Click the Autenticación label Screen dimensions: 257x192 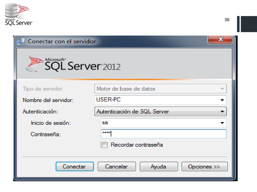coord(40,111)
